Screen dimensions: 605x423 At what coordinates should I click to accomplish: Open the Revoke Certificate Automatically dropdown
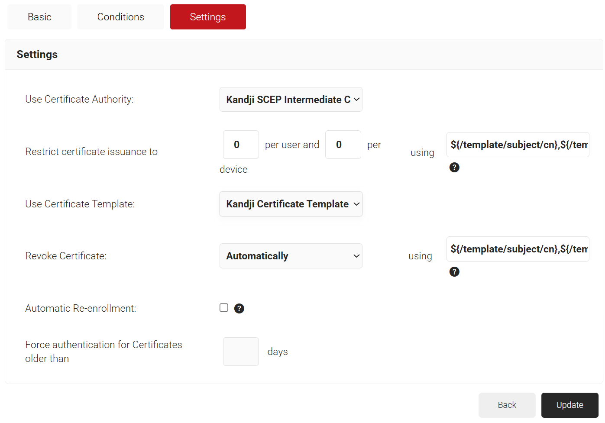pos(291,256)
